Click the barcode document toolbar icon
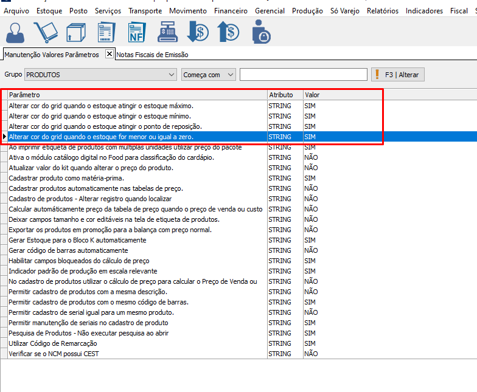Viewport: 477px width, 392px height. tap(106, 32)
